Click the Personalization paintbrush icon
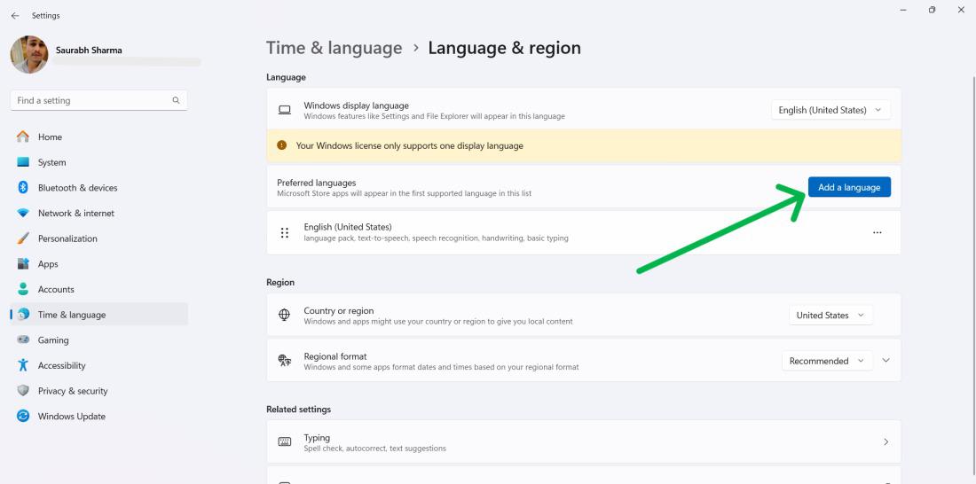Image resolution: width=976 pixels, height=484 pixels. (x=23, y=238)
